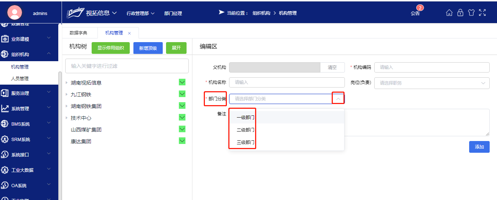Click the 展开 button
497x200 pixels.
point(176,48)
